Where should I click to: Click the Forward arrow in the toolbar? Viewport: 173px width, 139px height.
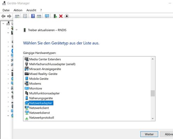(9, 16)
